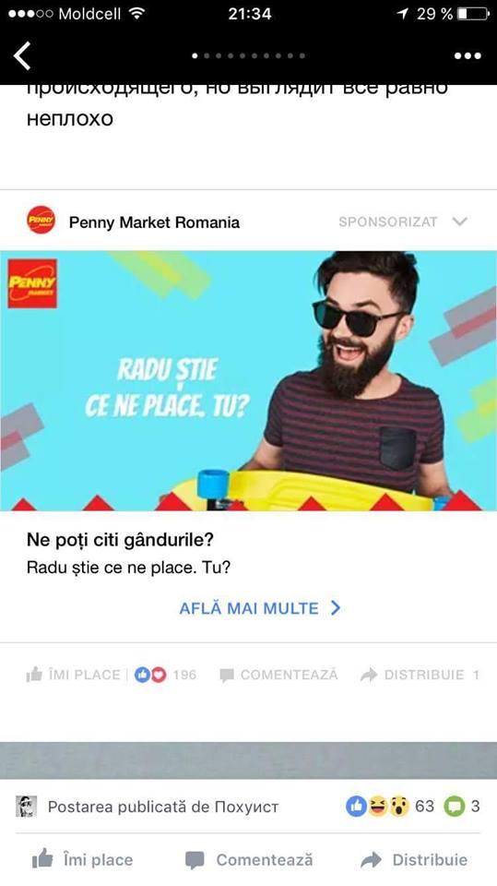The height and width of the screenshot is (886, 497).
Task: Tap Comentează in the bottom bar
Action: coord(249,860)
